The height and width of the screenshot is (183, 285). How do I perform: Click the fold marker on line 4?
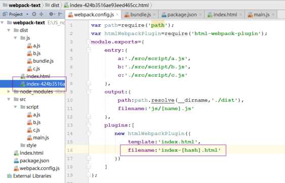click(89, 50)
